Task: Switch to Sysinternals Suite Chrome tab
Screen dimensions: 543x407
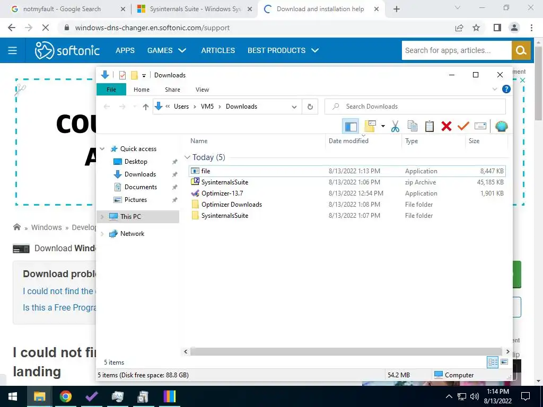Action: pos(194,9)
